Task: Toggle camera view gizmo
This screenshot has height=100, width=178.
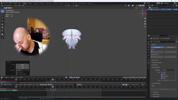Action: click(x=145, y=24)
